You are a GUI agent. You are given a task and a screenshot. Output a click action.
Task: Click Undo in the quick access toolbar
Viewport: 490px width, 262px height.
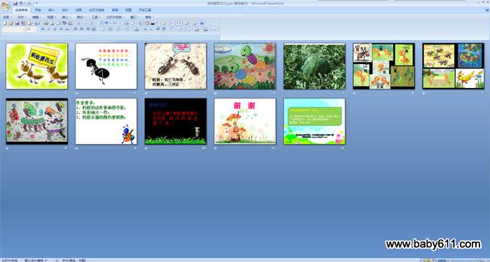pyautogui.click(x=20, y=3)
